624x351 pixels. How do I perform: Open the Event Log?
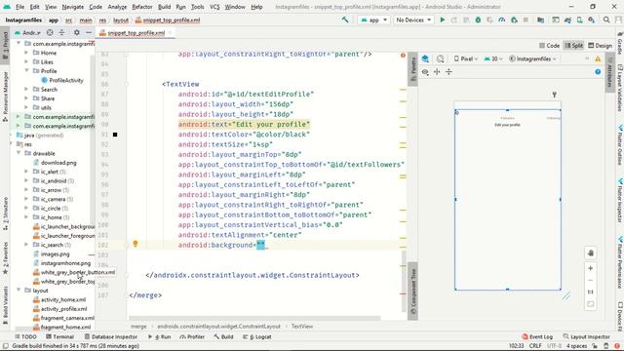(x=537, y=336)
